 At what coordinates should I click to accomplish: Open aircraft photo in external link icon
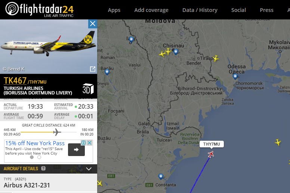point(92,69)
